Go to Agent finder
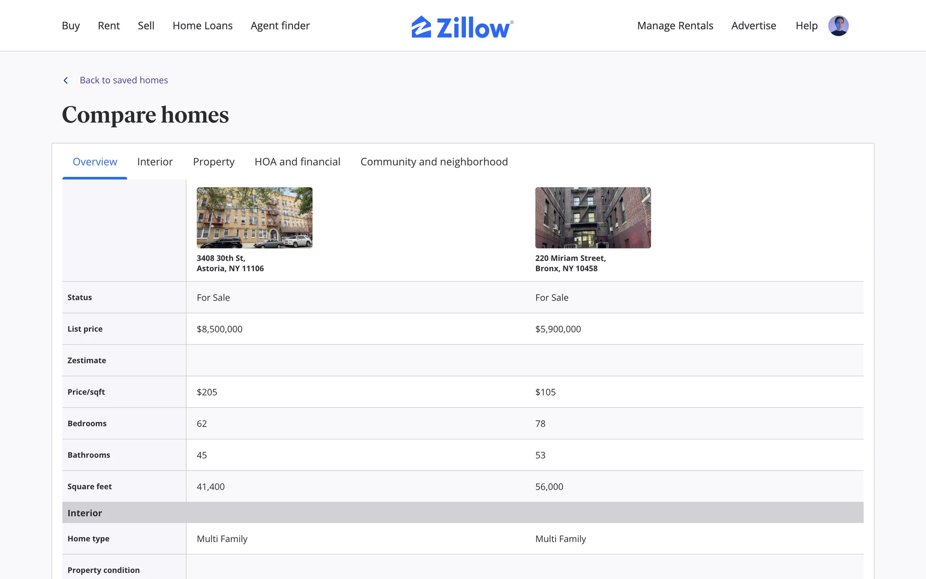Image resolution: width=926 pixels, height=579 pixels. [280, 26]
